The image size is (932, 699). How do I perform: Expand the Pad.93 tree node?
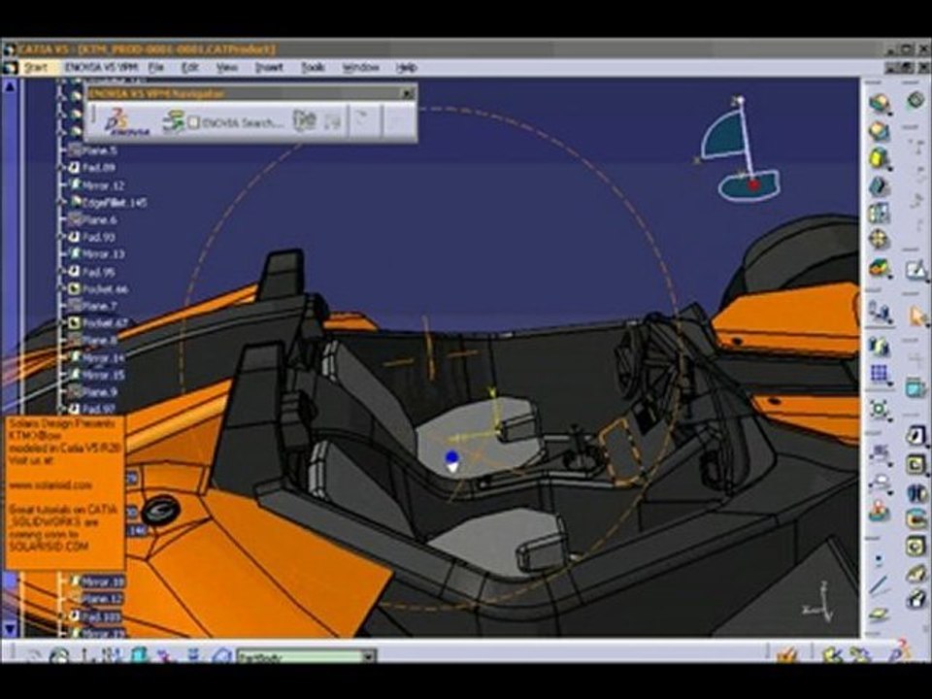(x=62, y=237)
